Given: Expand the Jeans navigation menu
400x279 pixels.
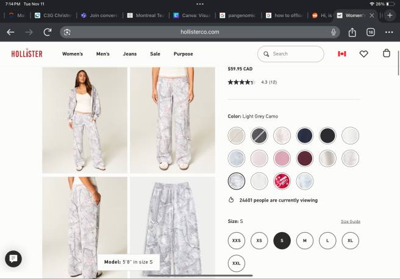Looking at the screenshot, I should click(x=130, y=54).
